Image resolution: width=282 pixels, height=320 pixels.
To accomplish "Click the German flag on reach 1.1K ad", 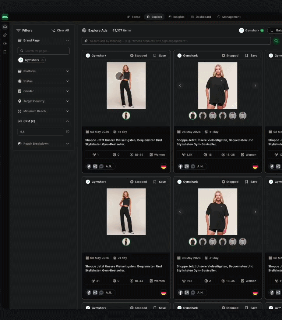I will 255,166.
